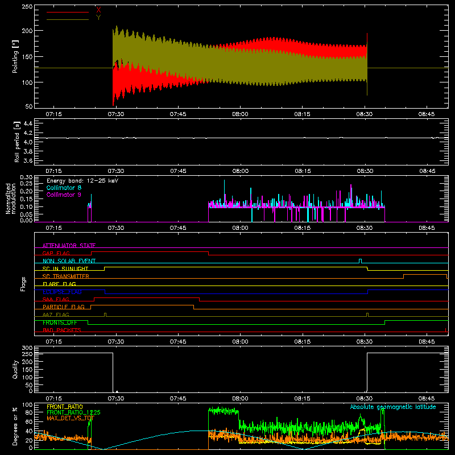455x455 pixels.
Task: Select the red 'X' legend label
Action: tap(98, 10)
